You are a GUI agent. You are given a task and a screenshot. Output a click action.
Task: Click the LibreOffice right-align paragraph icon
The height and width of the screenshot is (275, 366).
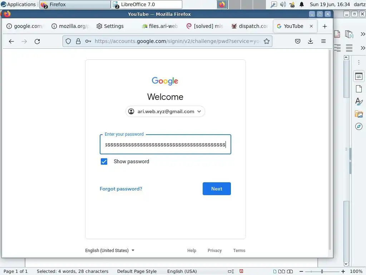click(x=337, y=48)
